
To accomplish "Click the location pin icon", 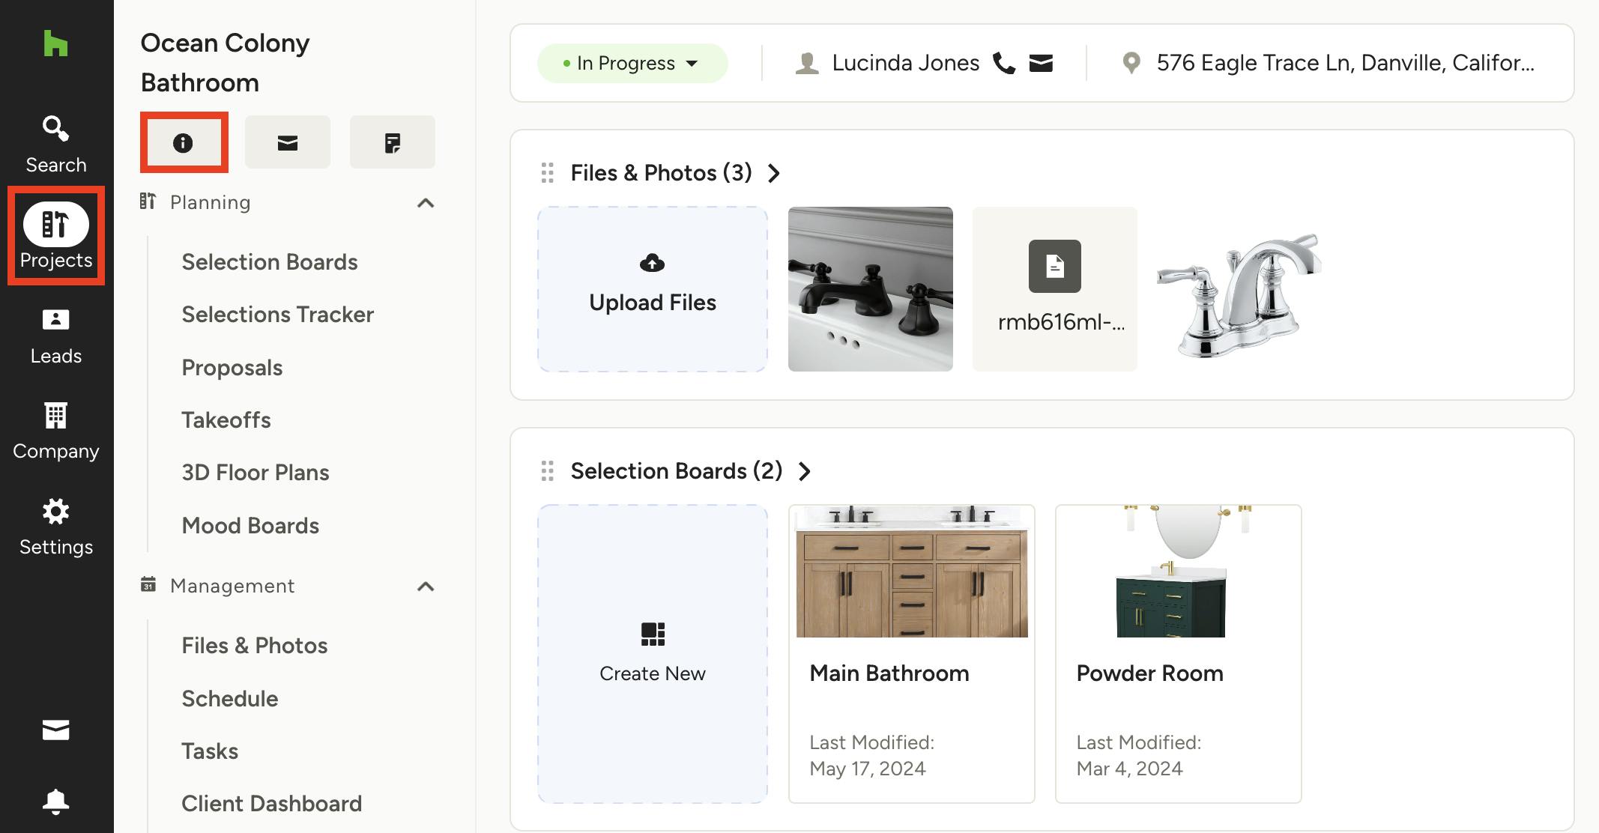I will (1131, 63).
